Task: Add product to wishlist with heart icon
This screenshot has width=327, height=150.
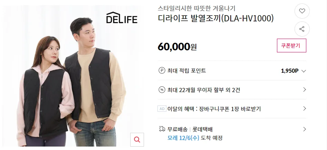Action: 302,11
